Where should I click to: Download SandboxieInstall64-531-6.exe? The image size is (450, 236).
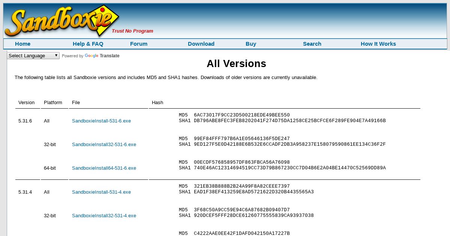[x=104, y=168]
